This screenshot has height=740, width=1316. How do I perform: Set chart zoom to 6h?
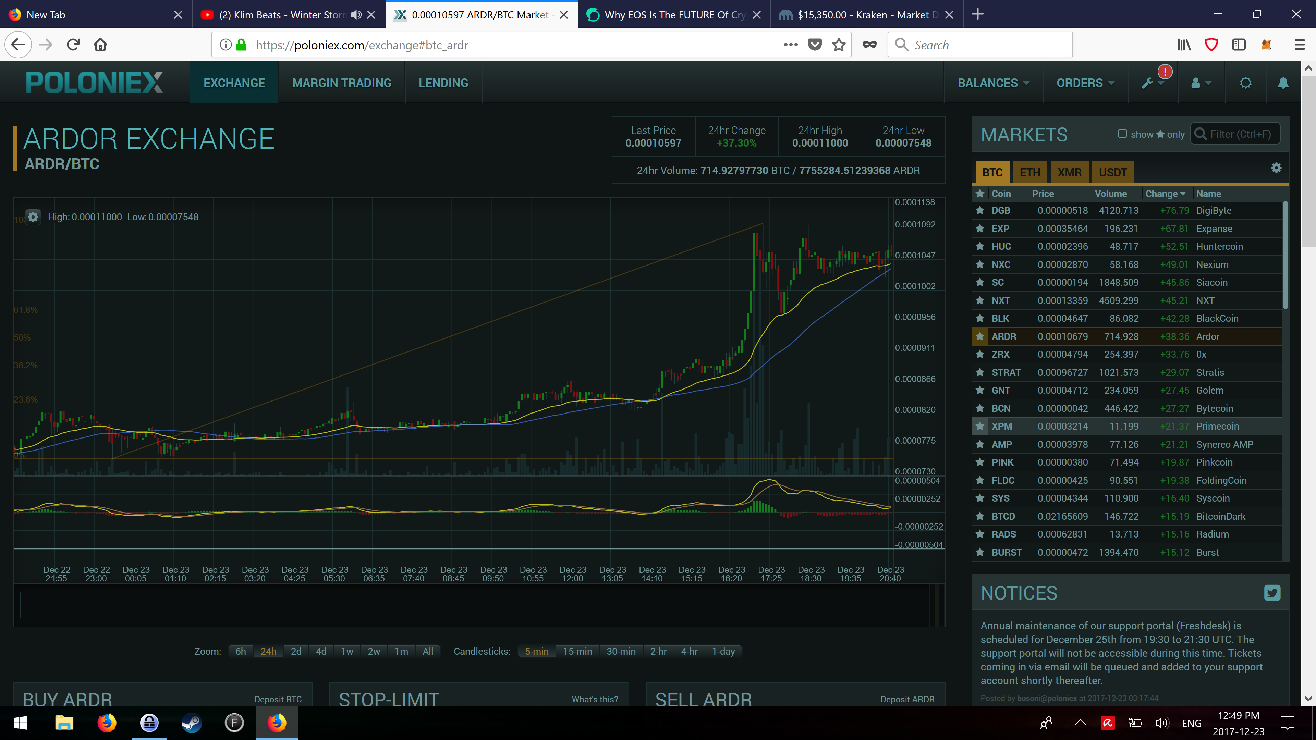click(x=240, y=651)
